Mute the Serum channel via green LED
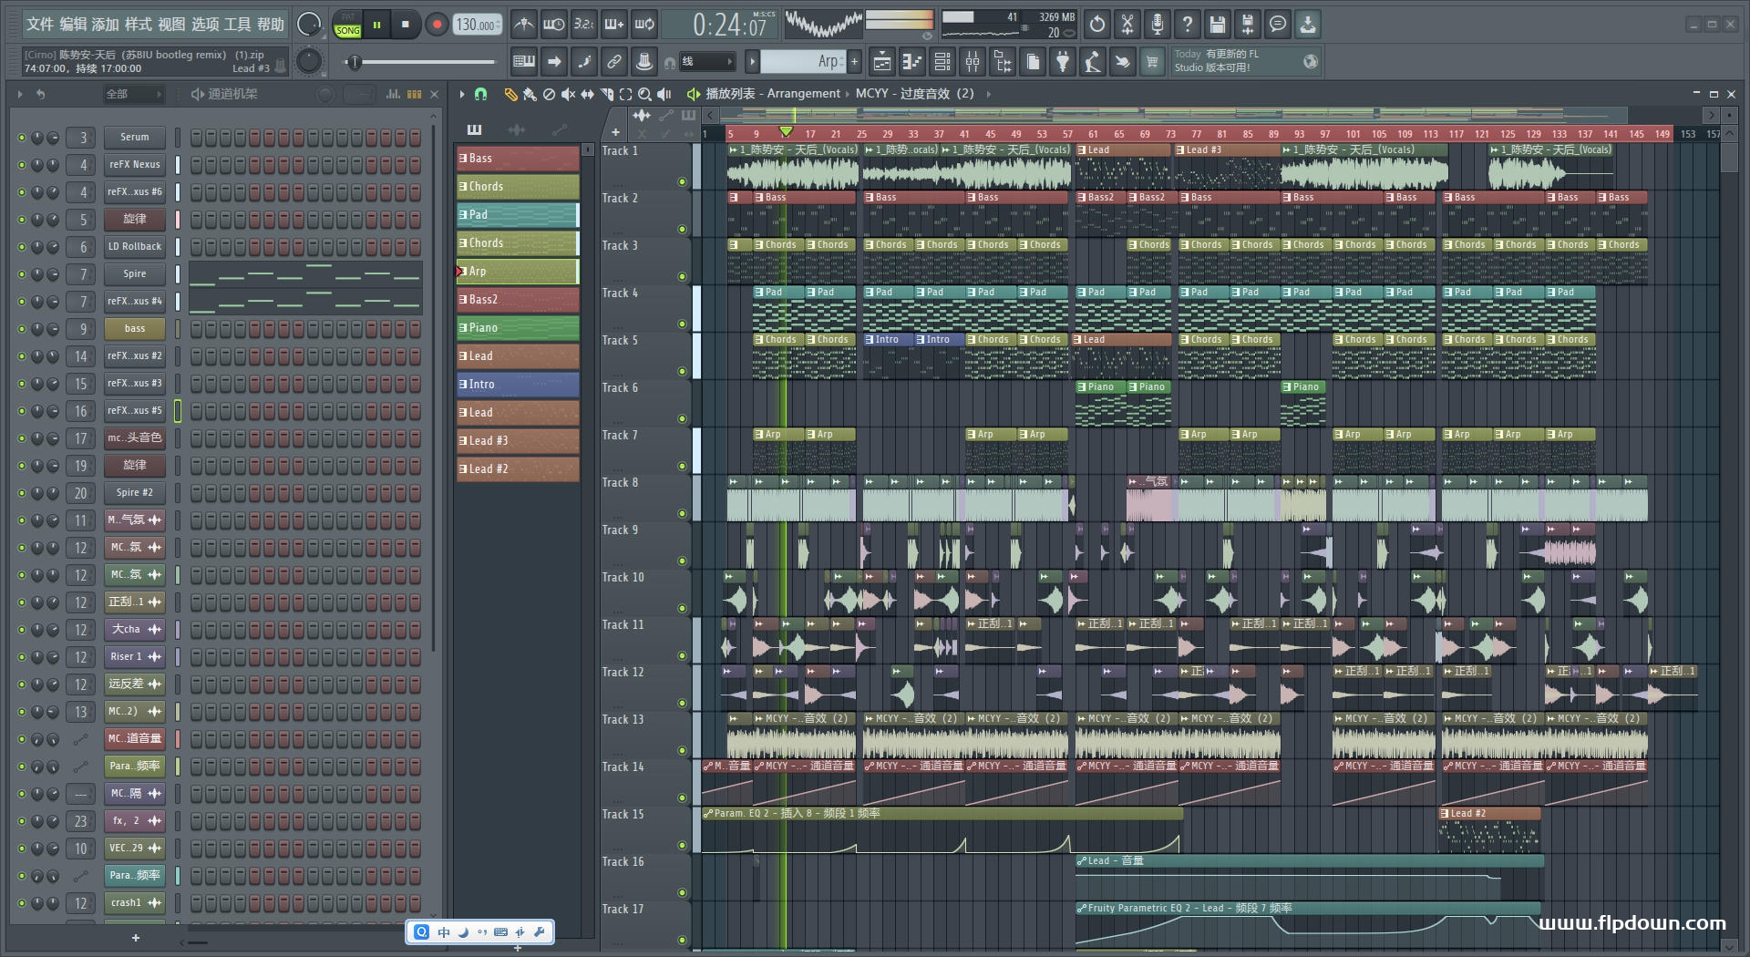This screenshot has height=957, width=1750. [x=22, y=138]
